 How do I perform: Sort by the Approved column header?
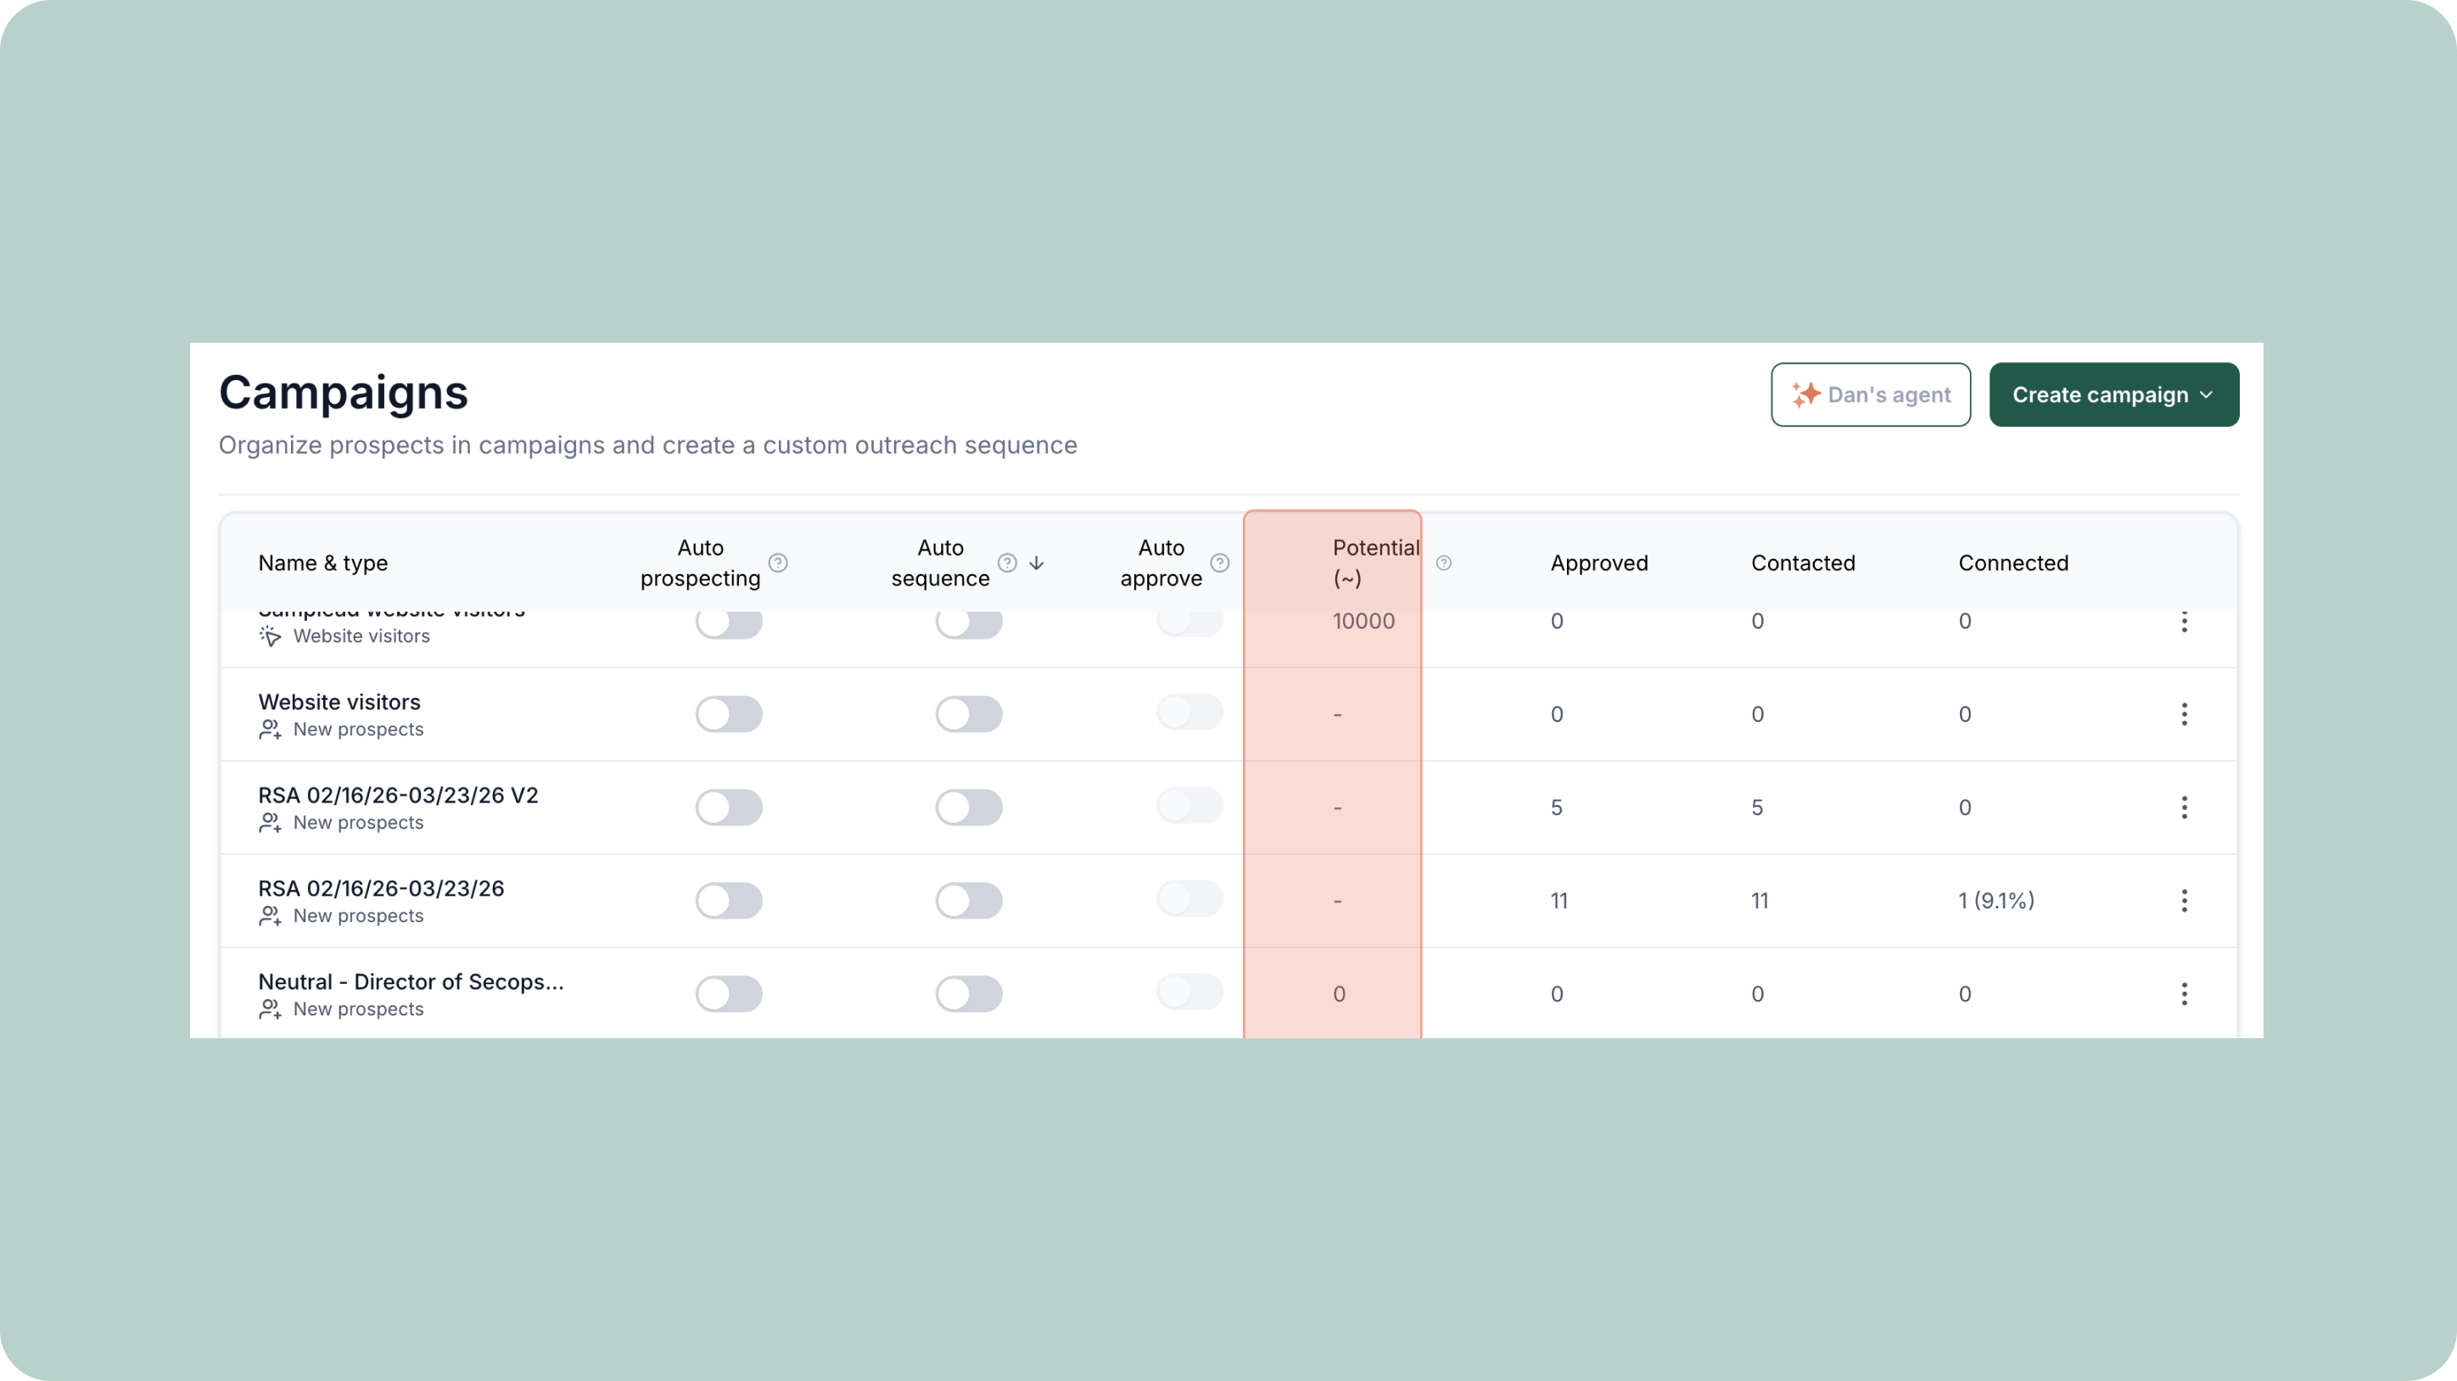click(x=1599, y=562)
